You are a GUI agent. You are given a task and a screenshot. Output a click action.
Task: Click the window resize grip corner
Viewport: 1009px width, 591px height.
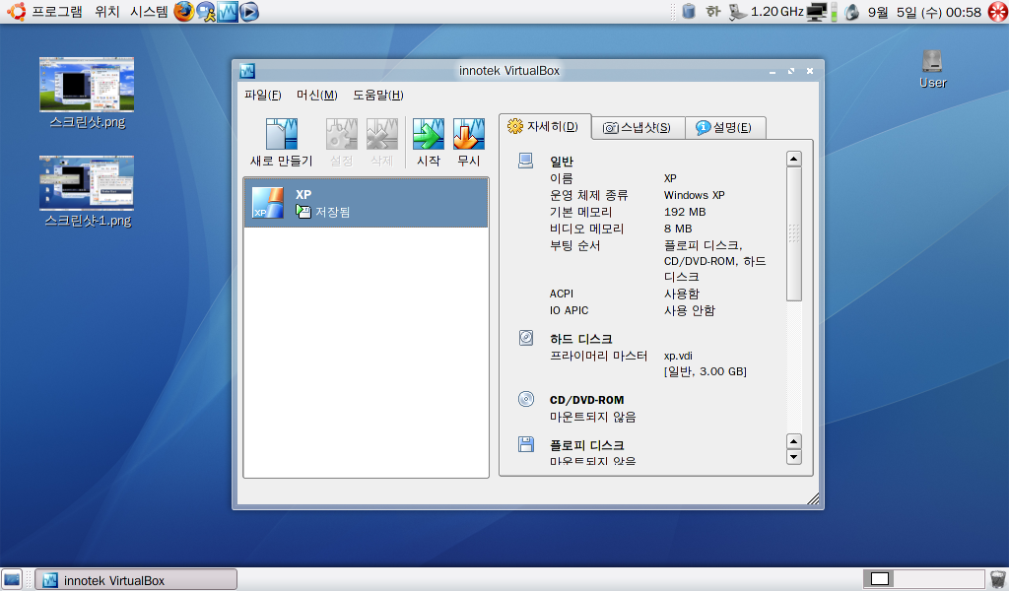pos(813,498)
